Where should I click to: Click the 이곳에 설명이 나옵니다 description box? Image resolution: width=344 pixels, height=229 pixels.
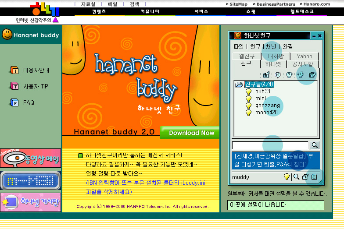pos(276,205)
